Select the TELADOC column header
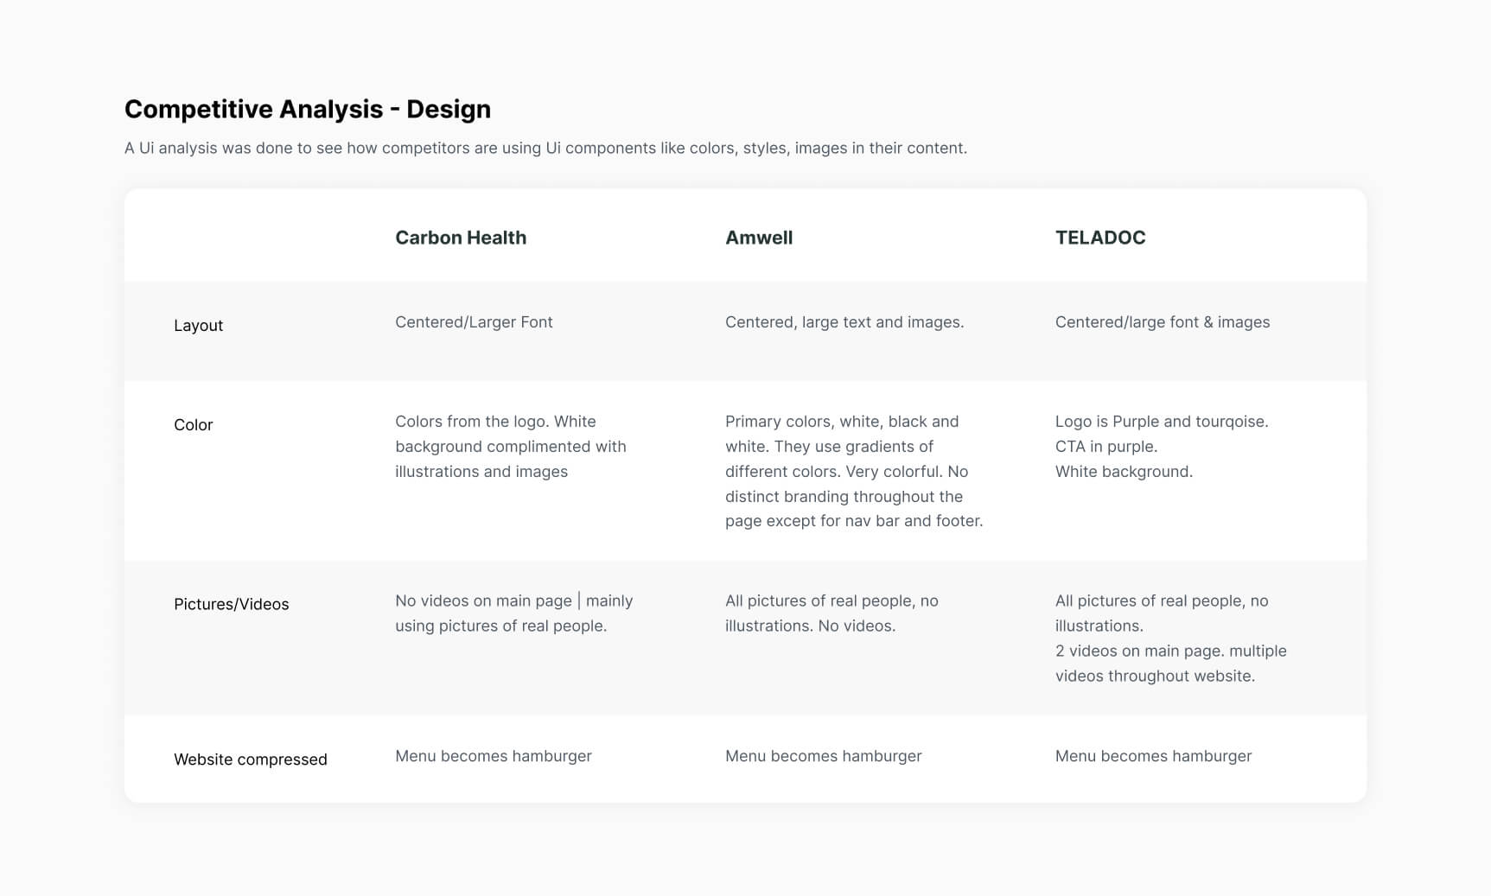This screenshot has height=896, width=1491. pos(1099,238)
